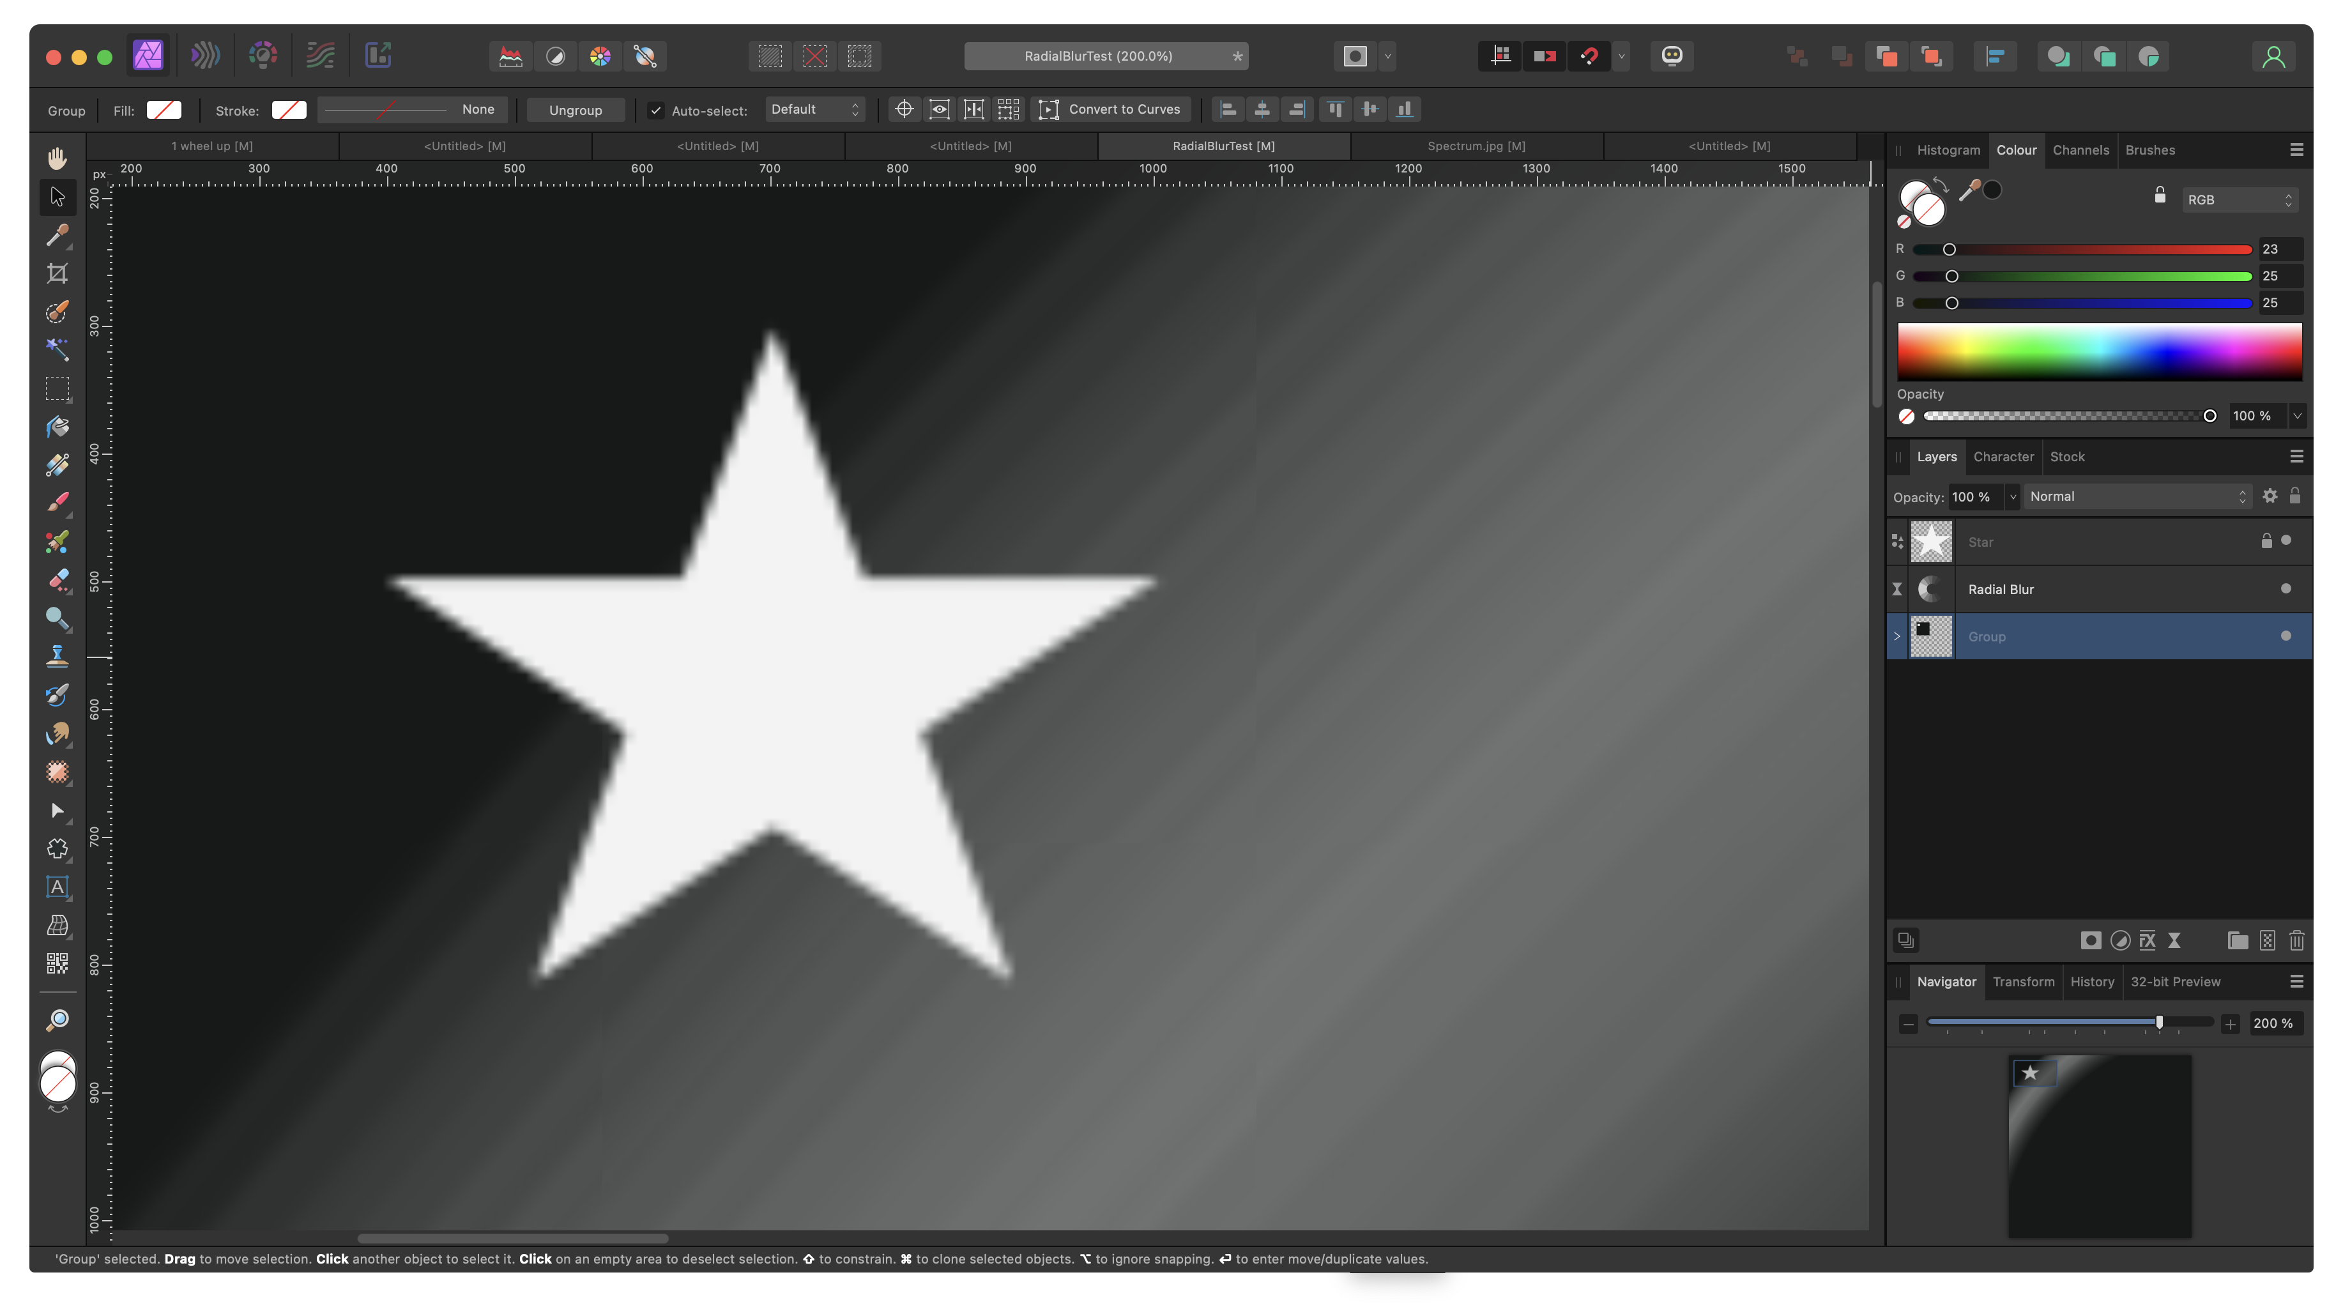Toggle the colour panel lock icon

(2159, 195)
